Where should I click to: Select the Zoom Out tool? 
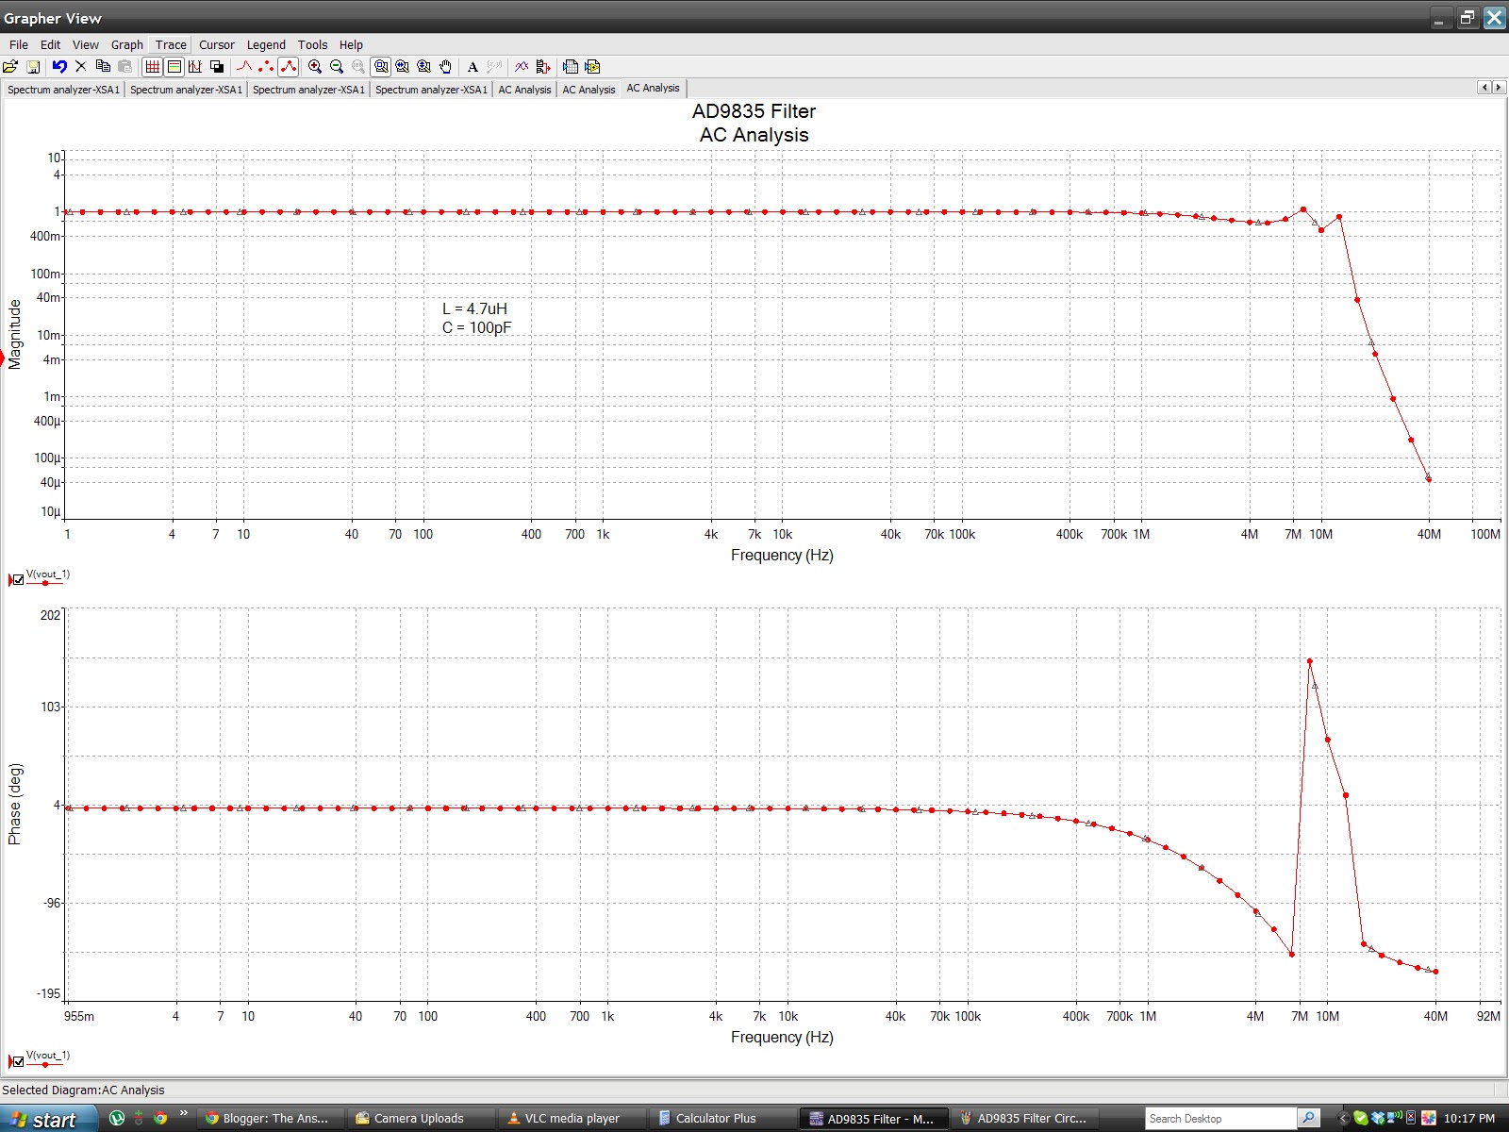336,66
